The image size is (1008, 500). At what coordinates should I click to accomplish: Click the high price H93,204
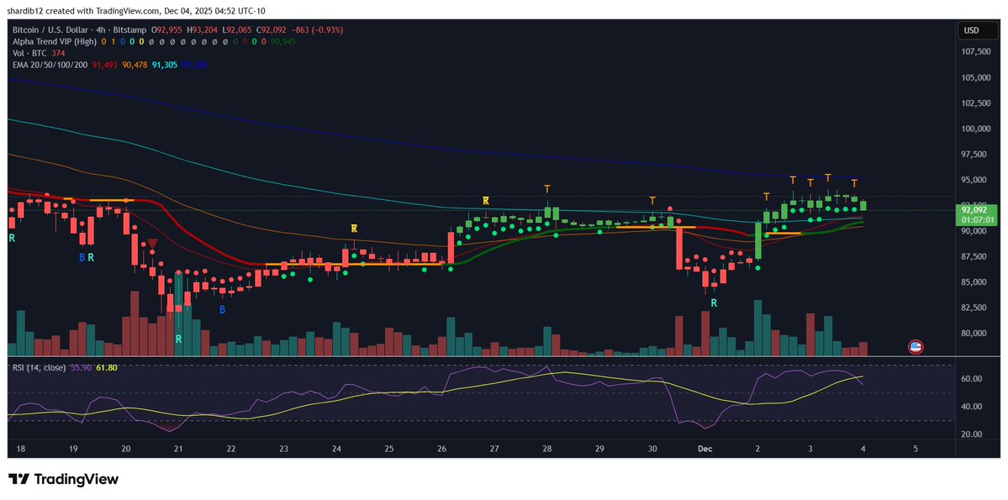(201, 29)
